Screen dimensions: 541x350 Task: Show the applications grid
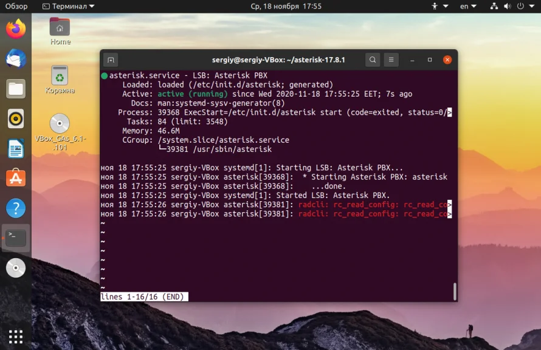16,337
